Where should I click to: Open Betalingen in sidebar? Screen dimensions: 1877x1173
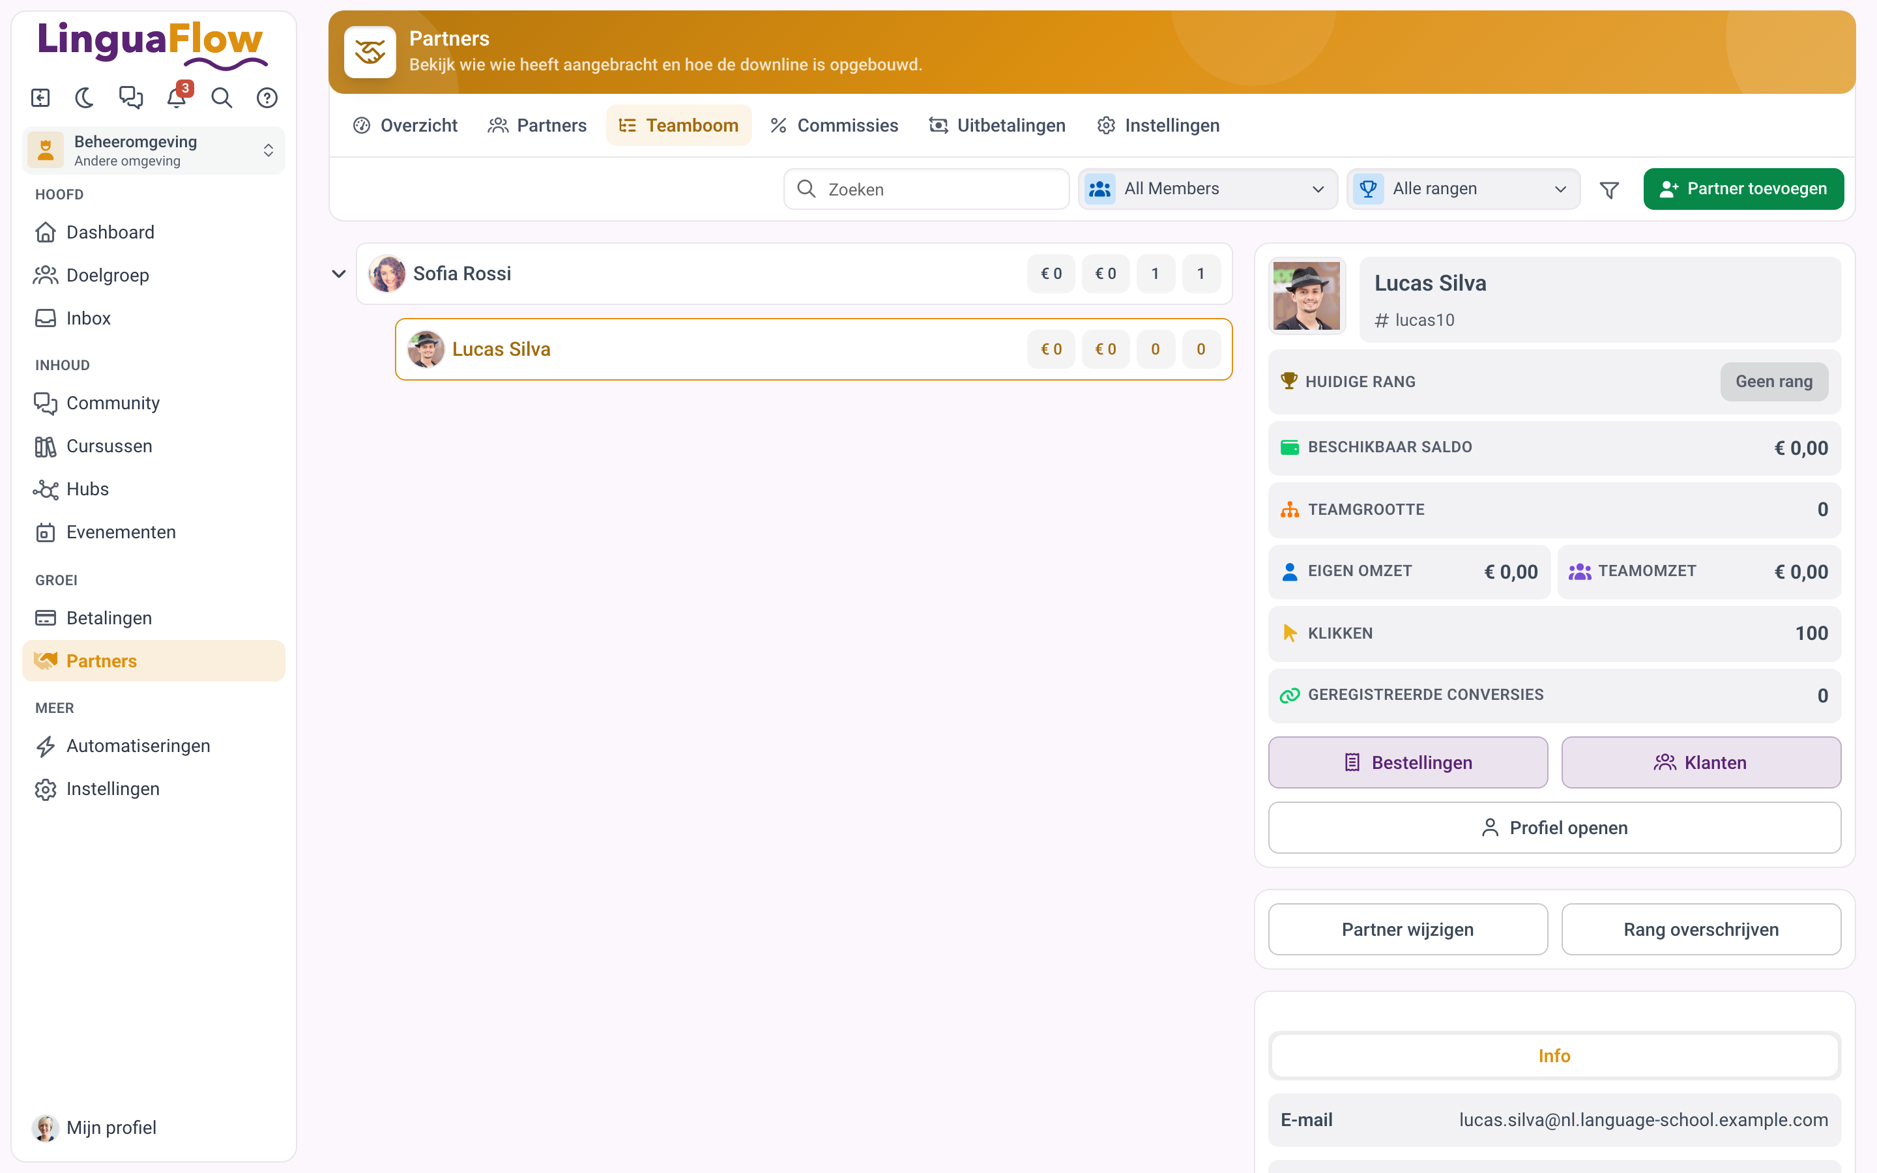(x=154, y=618)
